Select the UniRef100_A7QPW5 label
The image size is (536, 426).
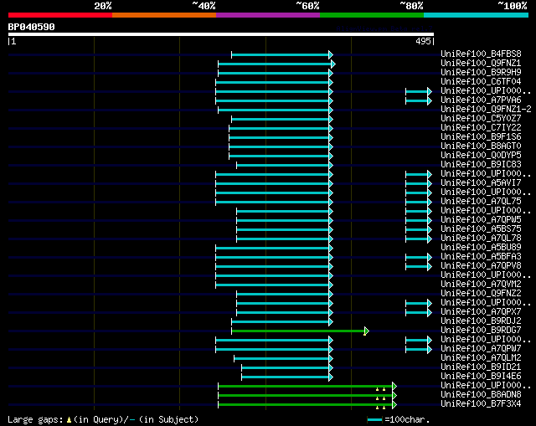coord(481,219)
